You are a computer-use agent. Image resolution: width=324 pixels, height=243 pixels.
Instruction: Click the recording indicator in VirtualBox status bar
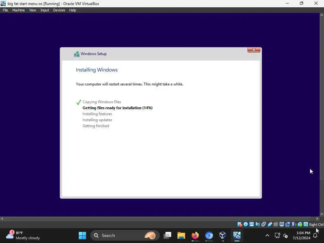[288, 224]
